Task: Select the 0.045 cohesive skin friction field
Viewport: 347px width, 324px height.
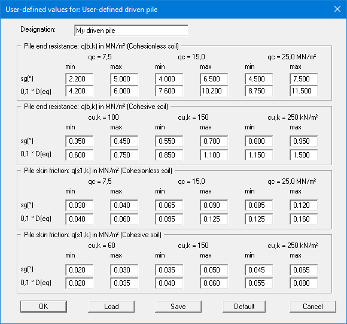Action: [258, 270]
